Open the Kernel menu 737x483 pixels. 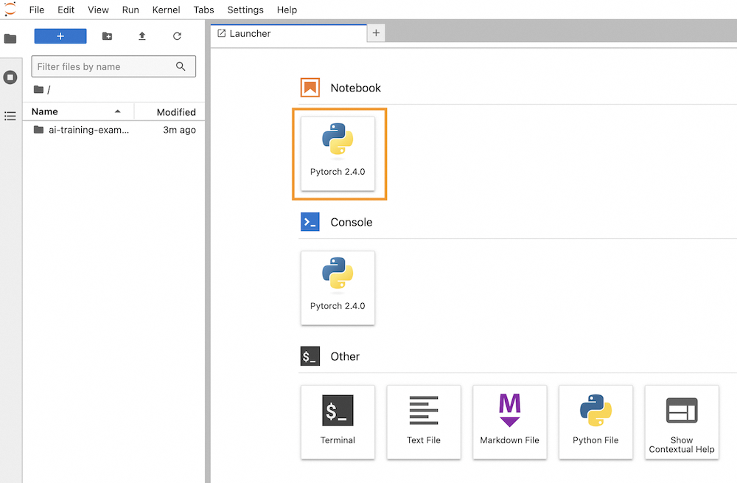[166, 10]
